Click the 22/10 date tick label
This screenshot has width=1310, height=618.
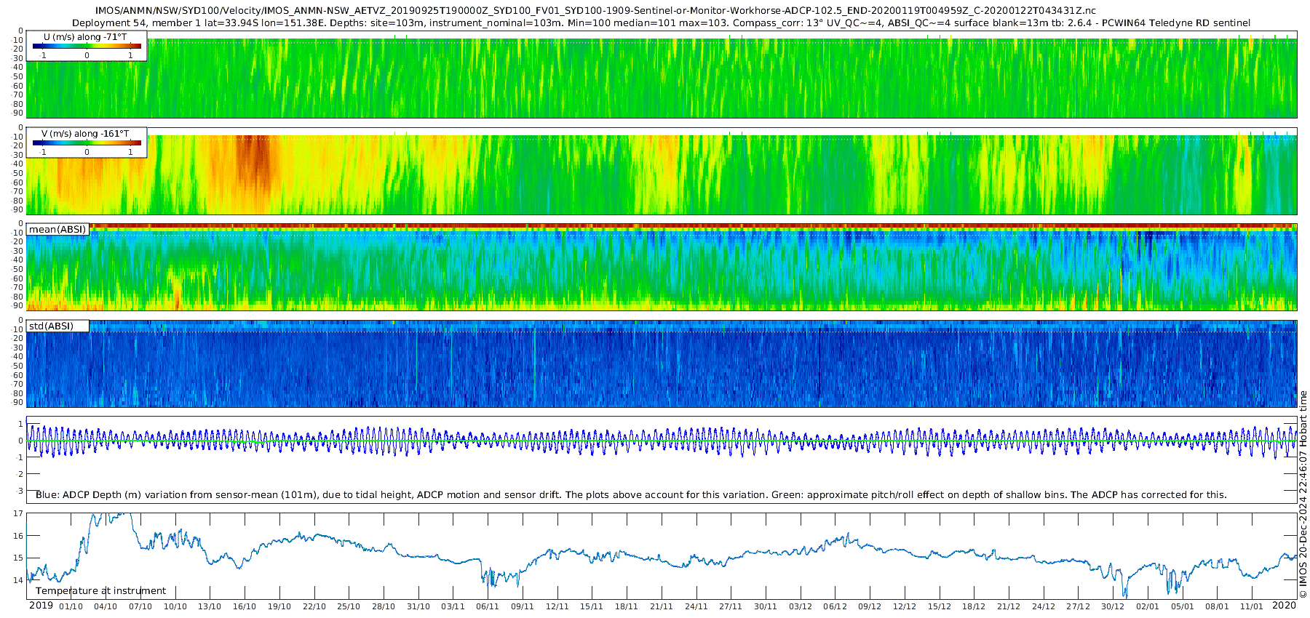tap(314, 606)
